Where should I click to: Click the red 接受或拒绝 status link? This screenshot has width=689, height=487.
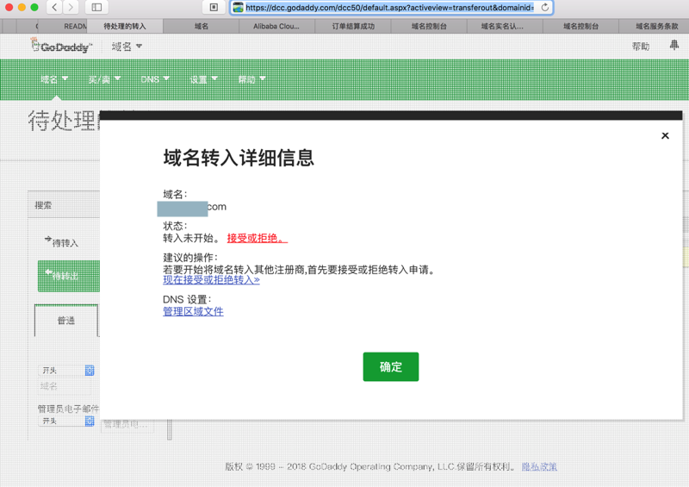tap(257, 238)
